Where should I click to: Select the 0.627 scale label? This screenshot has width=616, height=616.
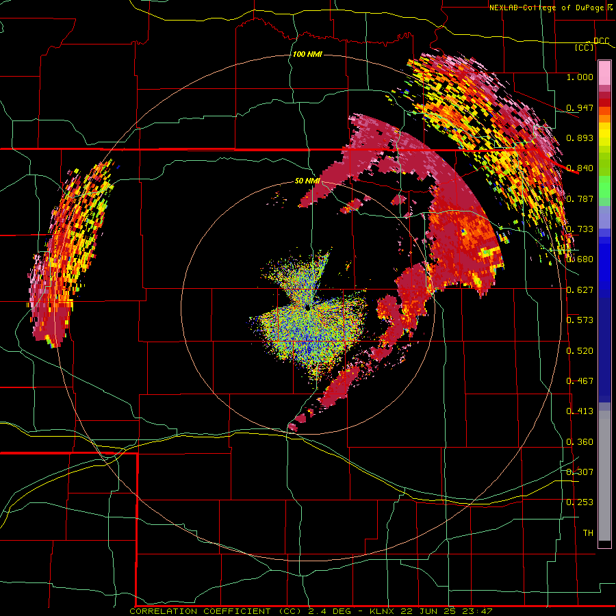[x=580, y=290]
